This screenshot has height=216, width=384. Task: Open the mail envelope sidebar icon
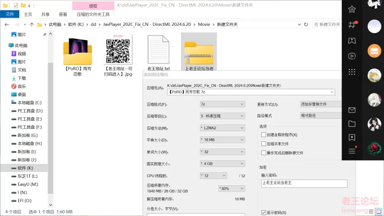point(352,110)
